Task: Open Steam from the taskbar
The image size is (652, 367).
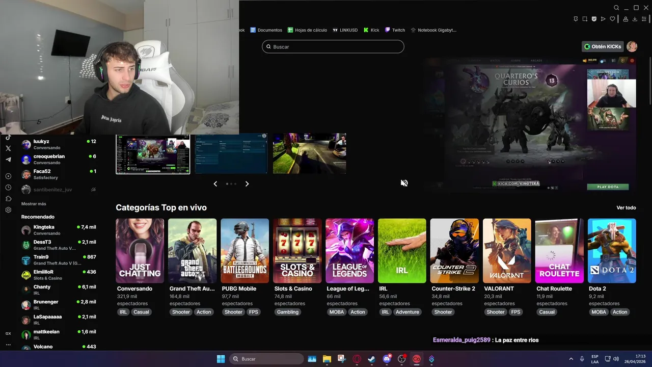Action: (x=372, y=359)
